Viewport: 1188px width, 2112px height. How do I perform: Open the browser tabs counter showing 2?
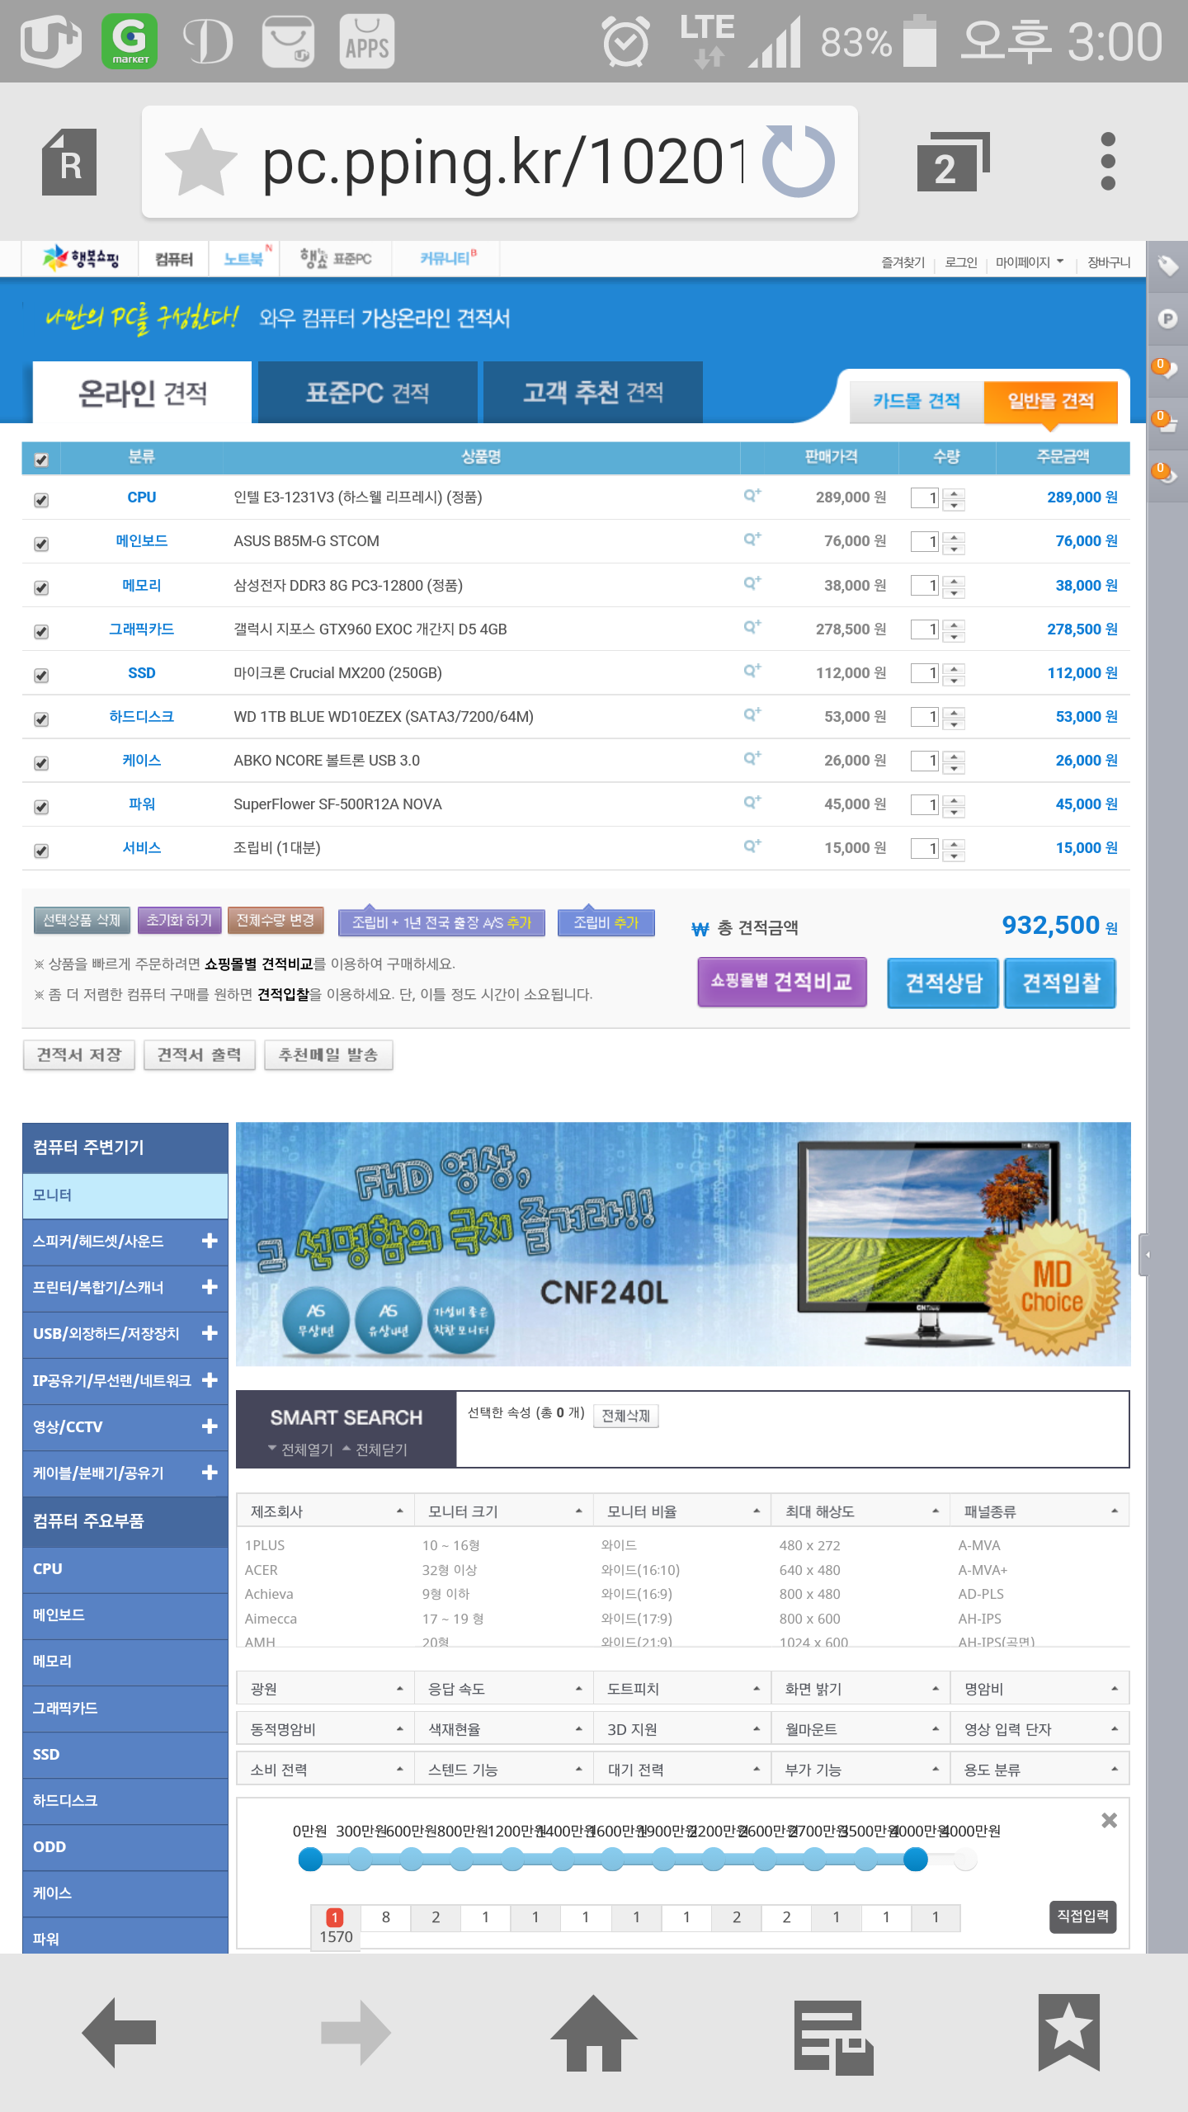pos(952,162)
